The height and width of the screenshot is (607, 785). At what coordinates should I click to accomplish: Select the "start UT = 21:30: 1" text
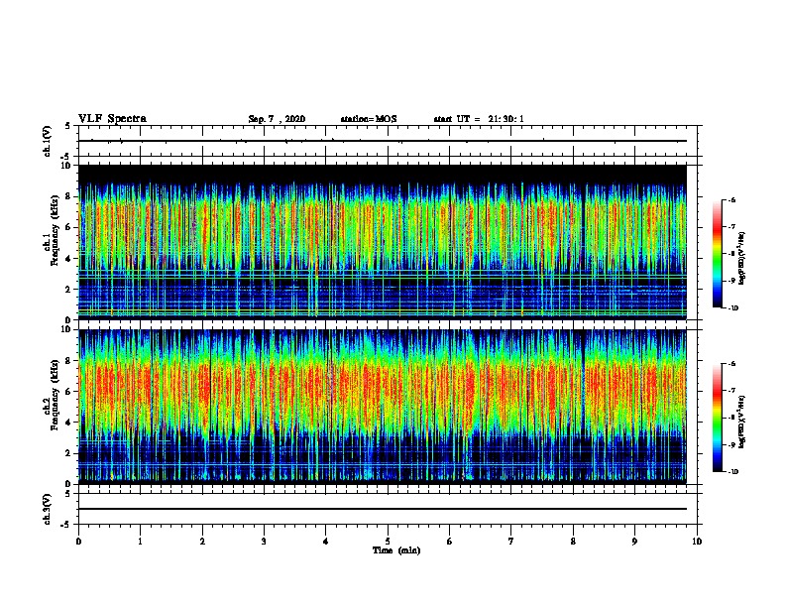[479, 119]
